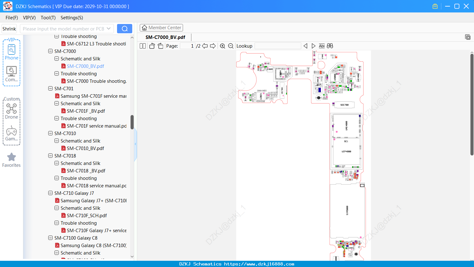Screen dimensions: 474x267
Task: Collapse the SM-C7010 node
Action: [50, 133]
